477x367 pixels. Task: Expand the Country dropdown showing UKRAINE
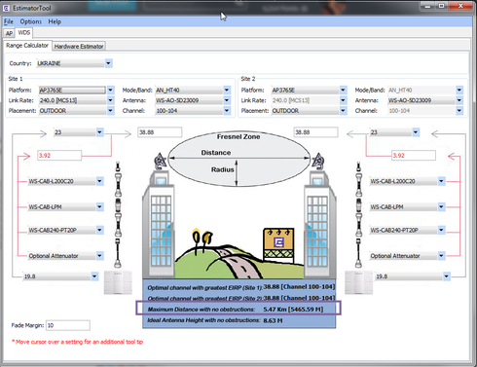click(x=108, y=63)
